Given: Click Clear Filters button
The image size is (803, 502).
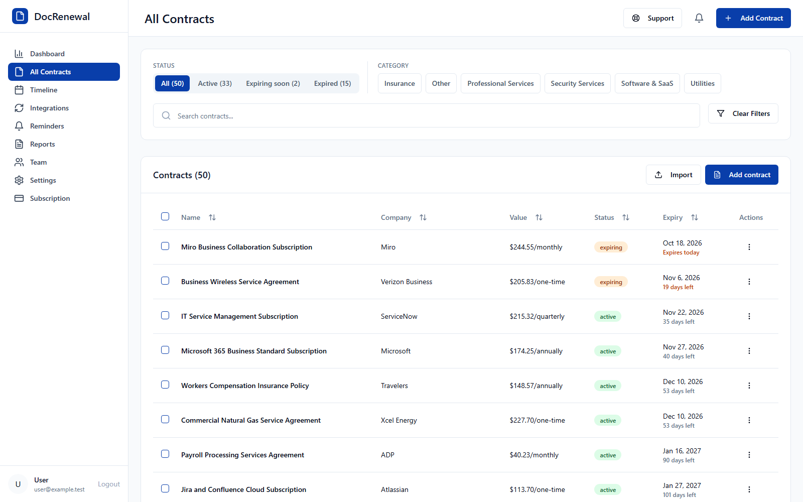Looking at the screenshot, I should coord(743,113).
